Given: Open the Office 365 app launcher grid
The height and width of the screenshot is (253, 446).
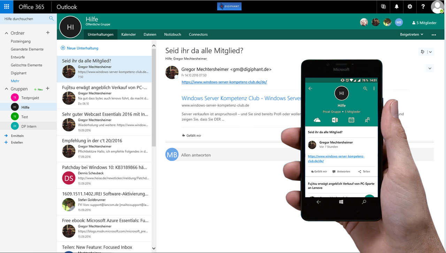Looking at the screenshot, I should point(7,7).
